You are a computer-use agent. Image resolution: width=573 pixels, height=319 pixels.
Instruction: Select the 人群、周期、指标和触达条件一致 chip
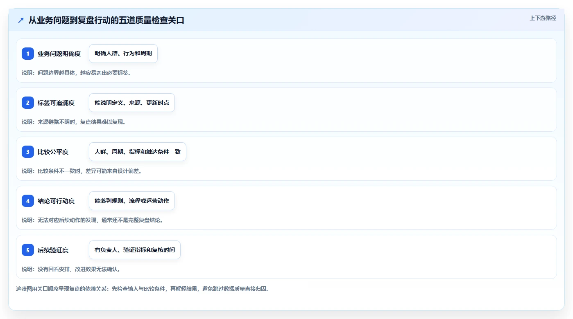click(138, 152)
